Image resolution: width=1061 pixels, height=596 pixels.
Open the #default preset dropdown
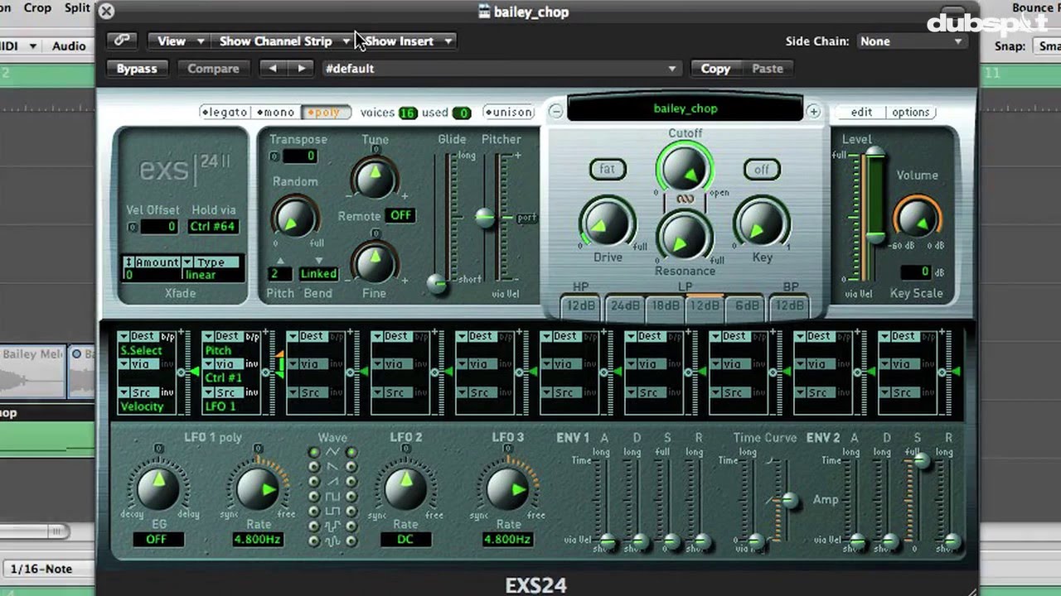click(501, 69)
